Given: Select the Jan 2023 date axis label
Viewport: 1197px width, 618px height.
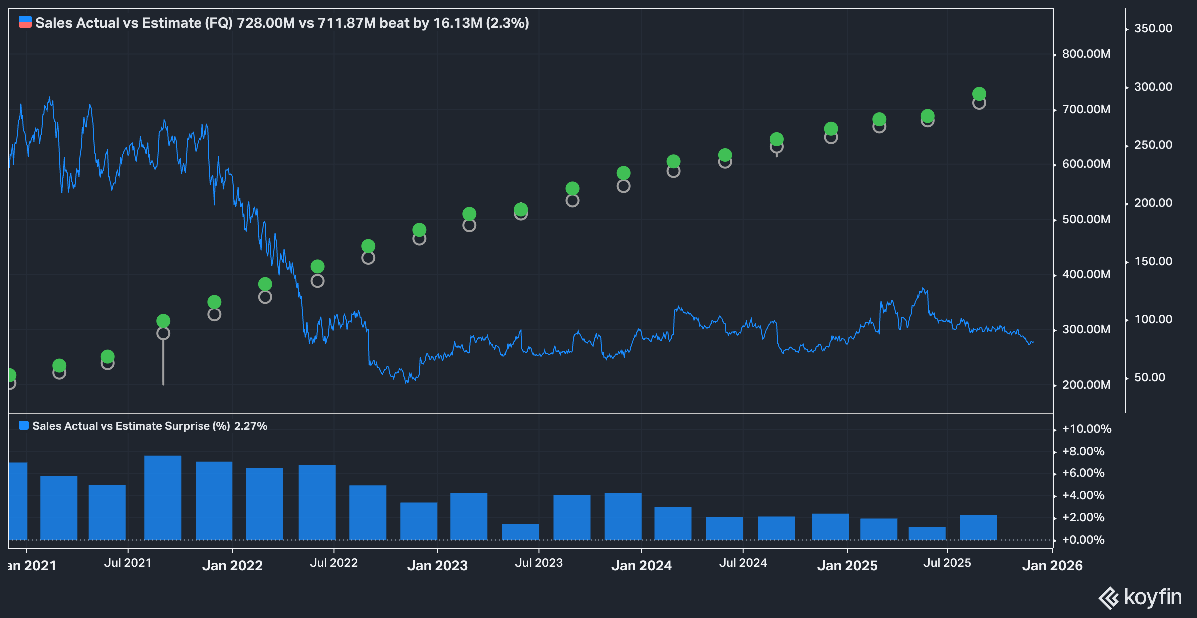Looking at the screenshot, I should (x=438, y=565).
